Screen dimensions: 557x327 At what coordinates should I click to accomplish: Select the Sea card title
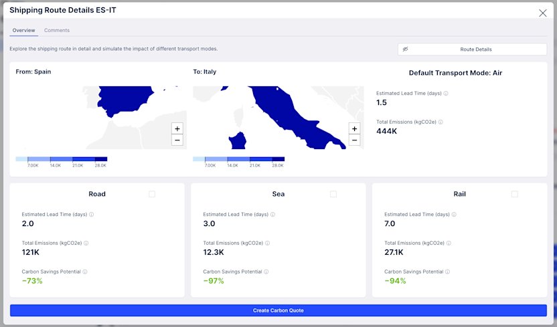point(278,194)
